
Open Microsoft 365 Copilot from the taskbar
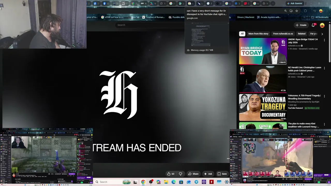(x=158, y=182)
